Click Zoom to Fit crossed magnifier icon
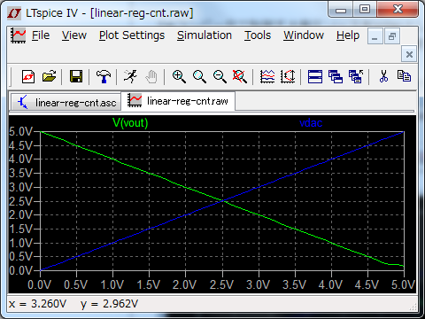This screenshot has height=319, width=425. point(240,76)
